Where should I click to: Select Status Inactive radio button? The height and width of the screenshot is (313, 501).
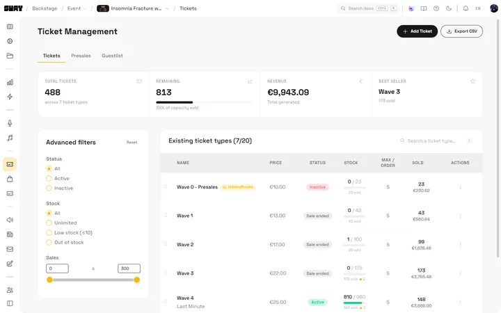click(x=49, y=188)
